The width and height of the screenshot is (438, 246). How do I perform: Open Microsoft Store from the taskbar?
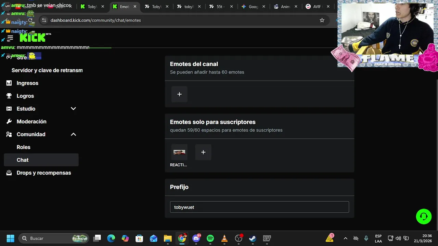click(x=139, y=238)
